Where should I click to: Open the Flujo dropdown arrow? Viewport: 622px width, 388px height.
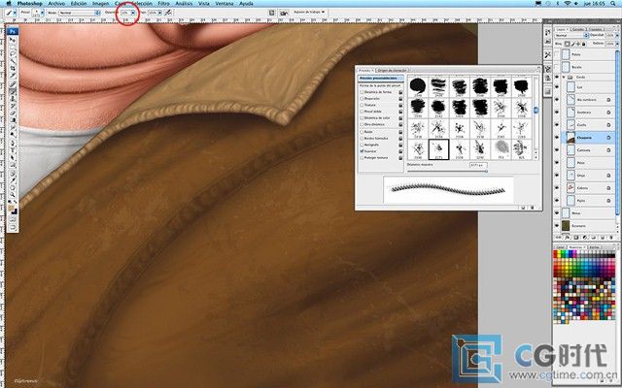(159, 13)
